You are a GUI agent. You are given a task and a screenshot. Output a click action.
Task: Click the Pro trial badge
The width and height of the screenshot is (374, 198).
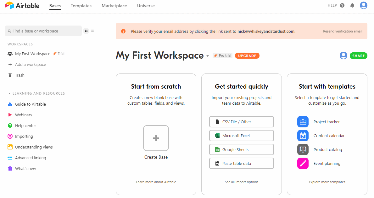click(222, 55)
